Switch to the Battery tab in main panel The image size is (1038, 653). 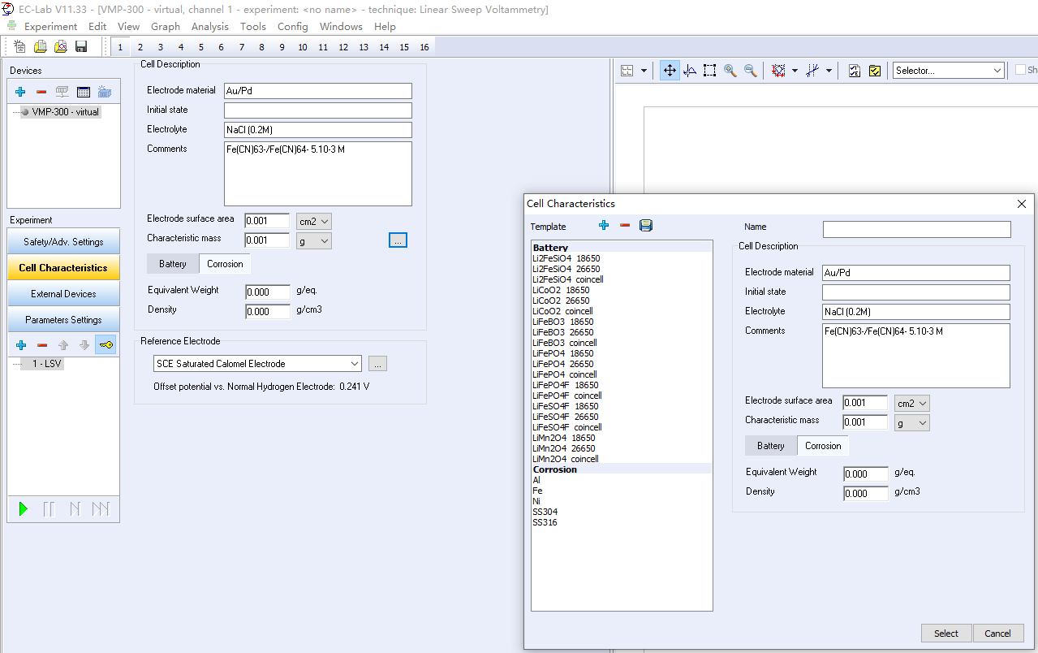pos(173,264)
